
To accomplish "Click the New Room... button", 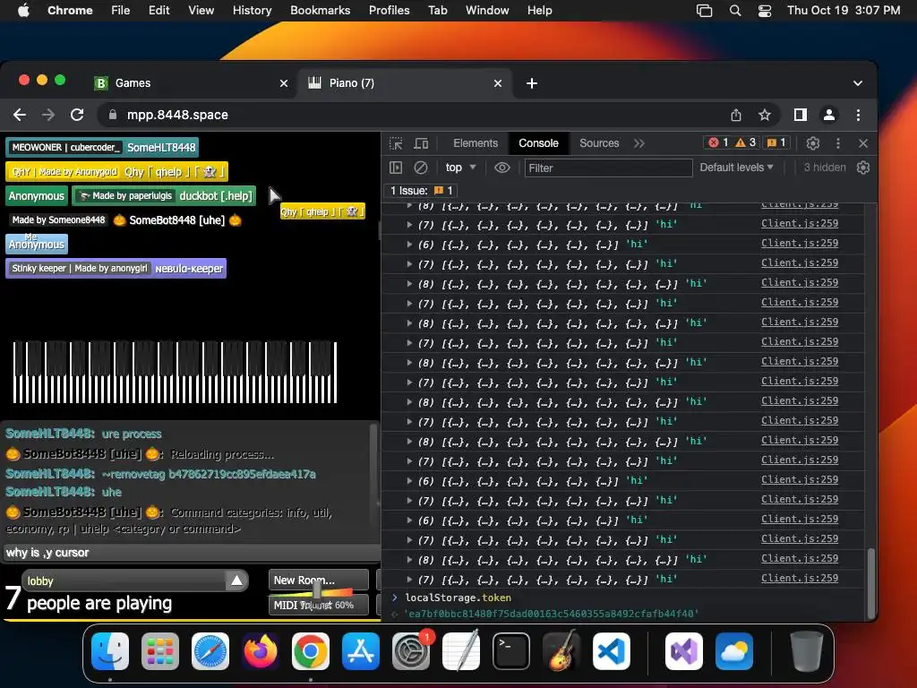I will [x=318, y=580].
